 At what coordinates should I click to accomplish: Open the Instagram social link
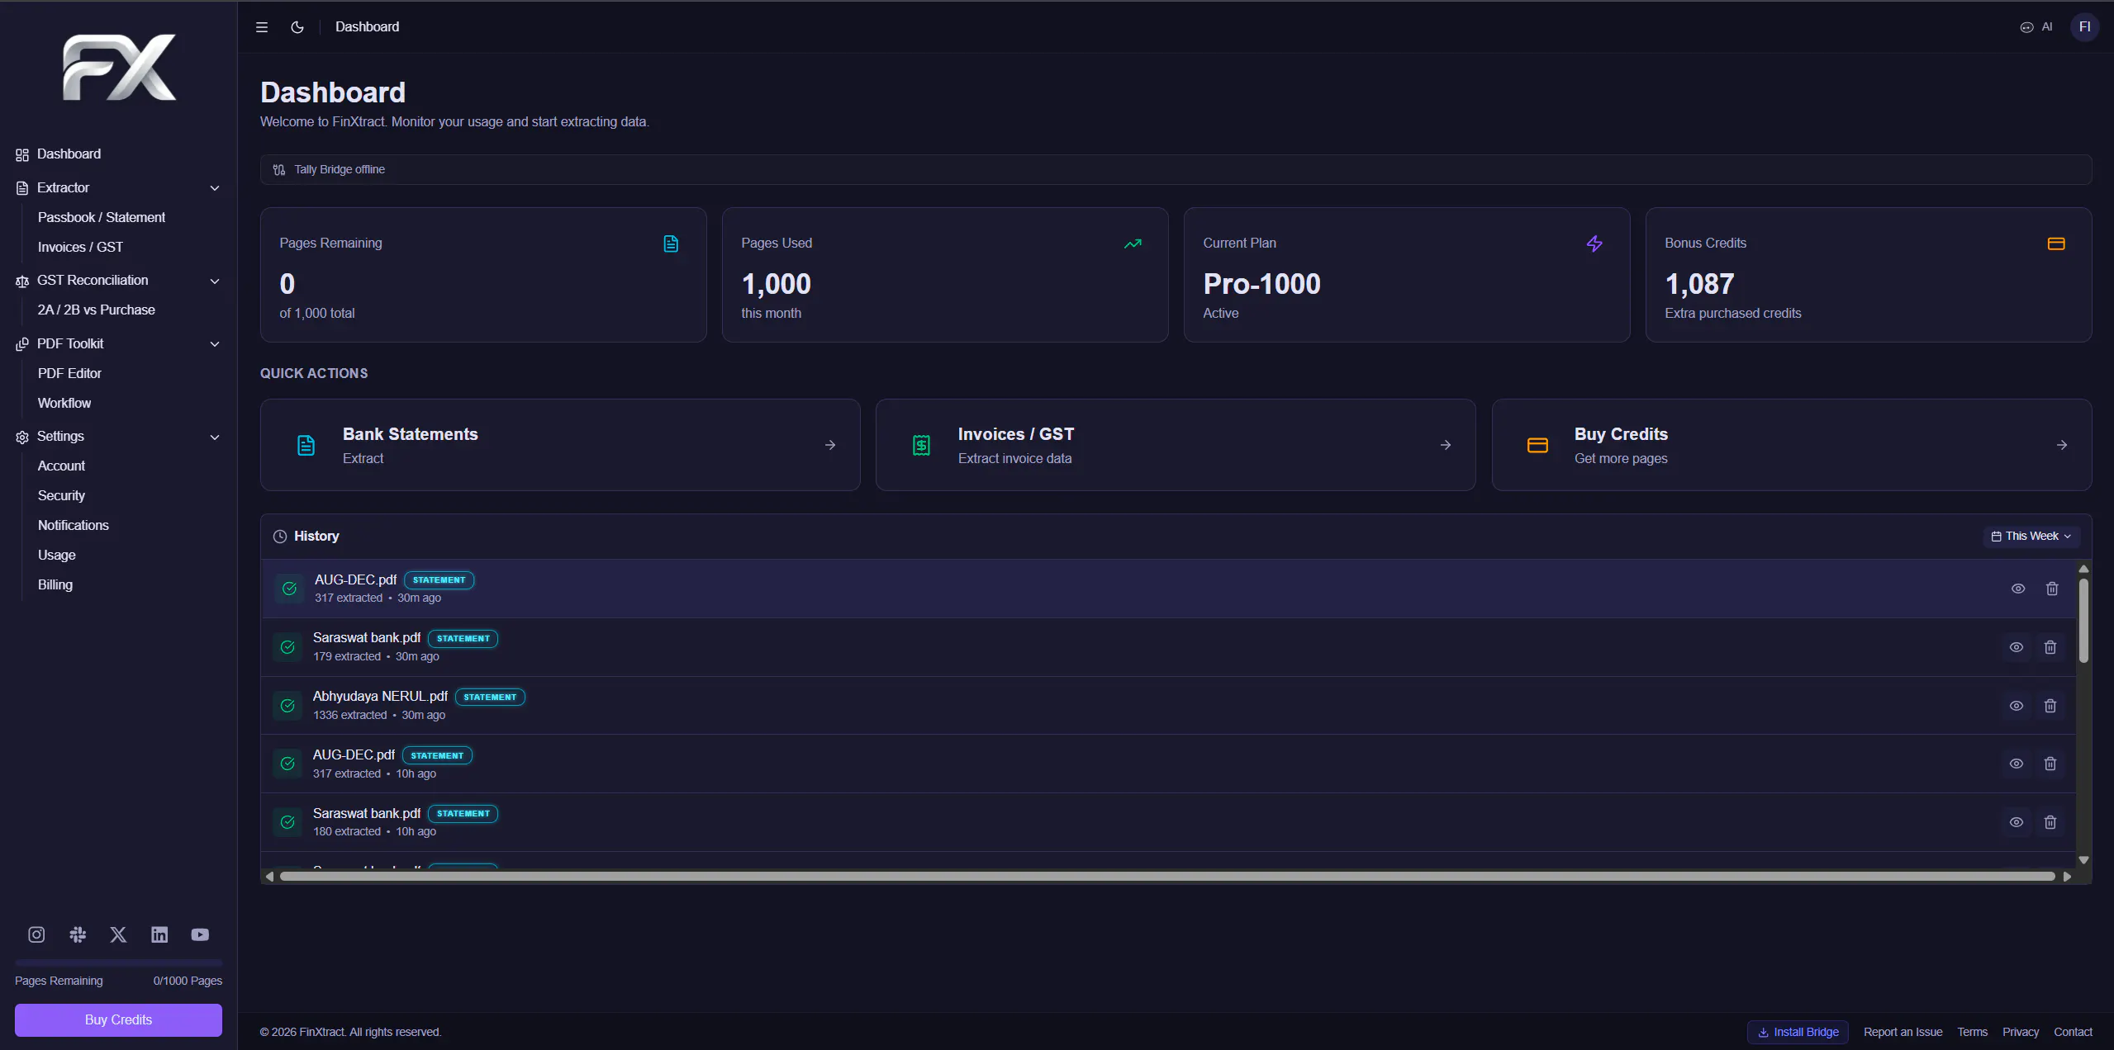point(36,935)
